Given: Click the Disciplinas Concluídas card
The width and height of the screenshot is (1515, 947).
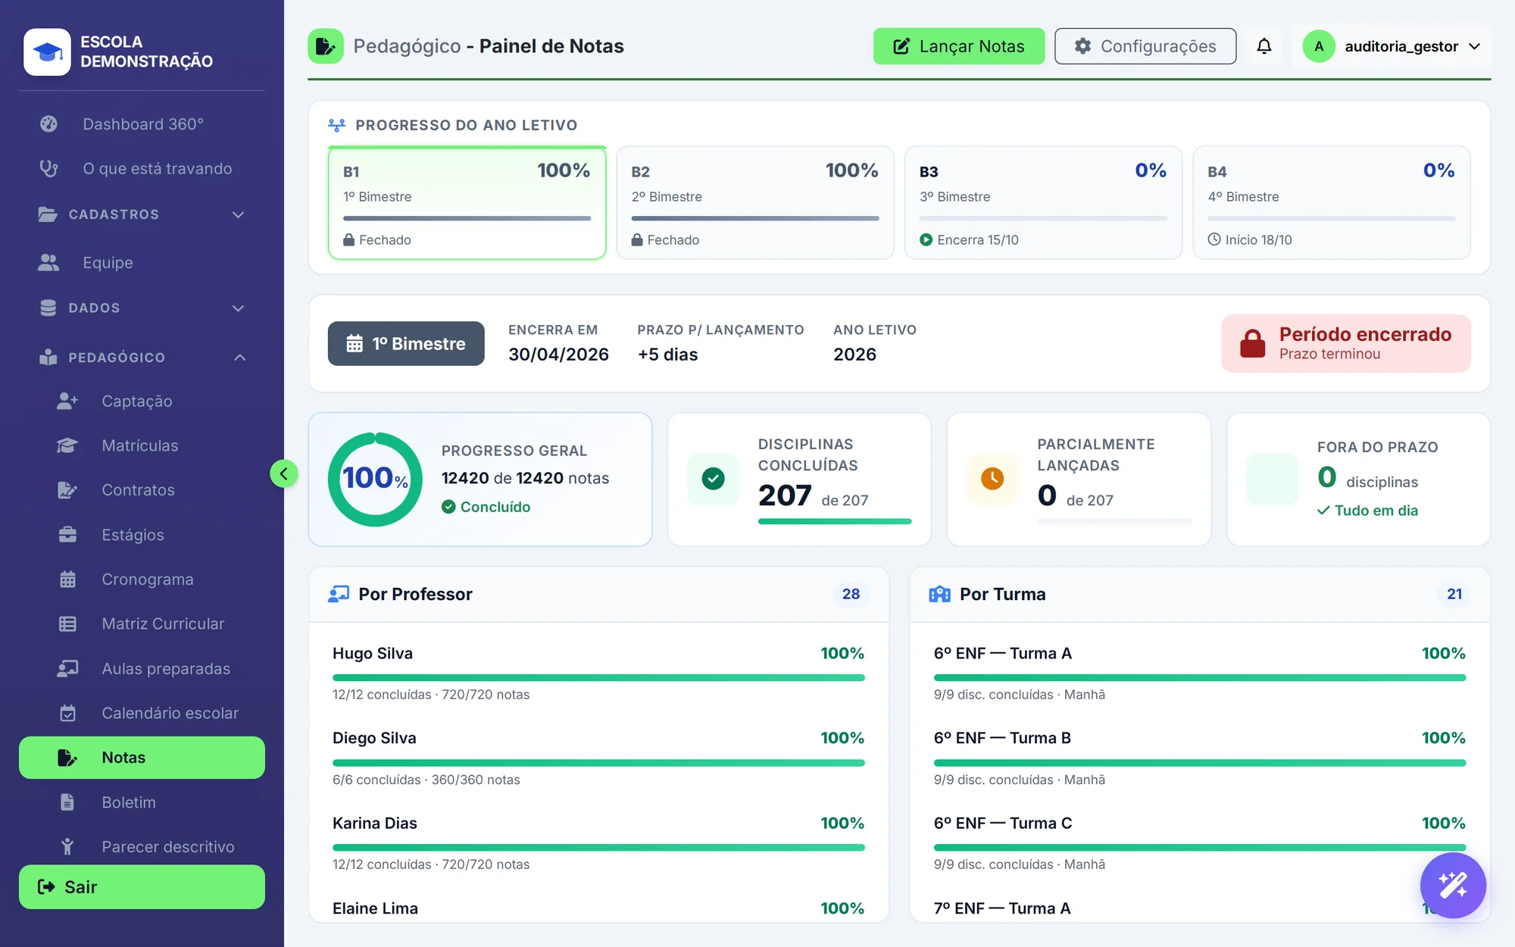Looking at the screenshot, I should [x=799, y=479].
